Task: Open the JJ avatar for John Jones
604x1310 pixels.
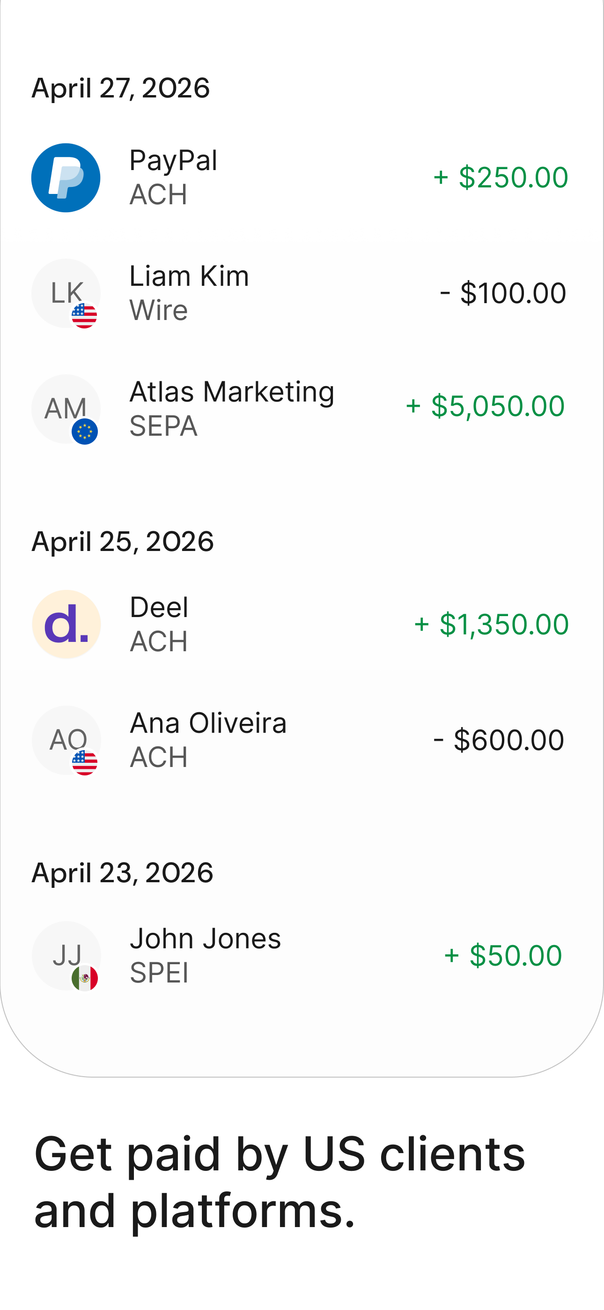Action: (x=66, y=955)
